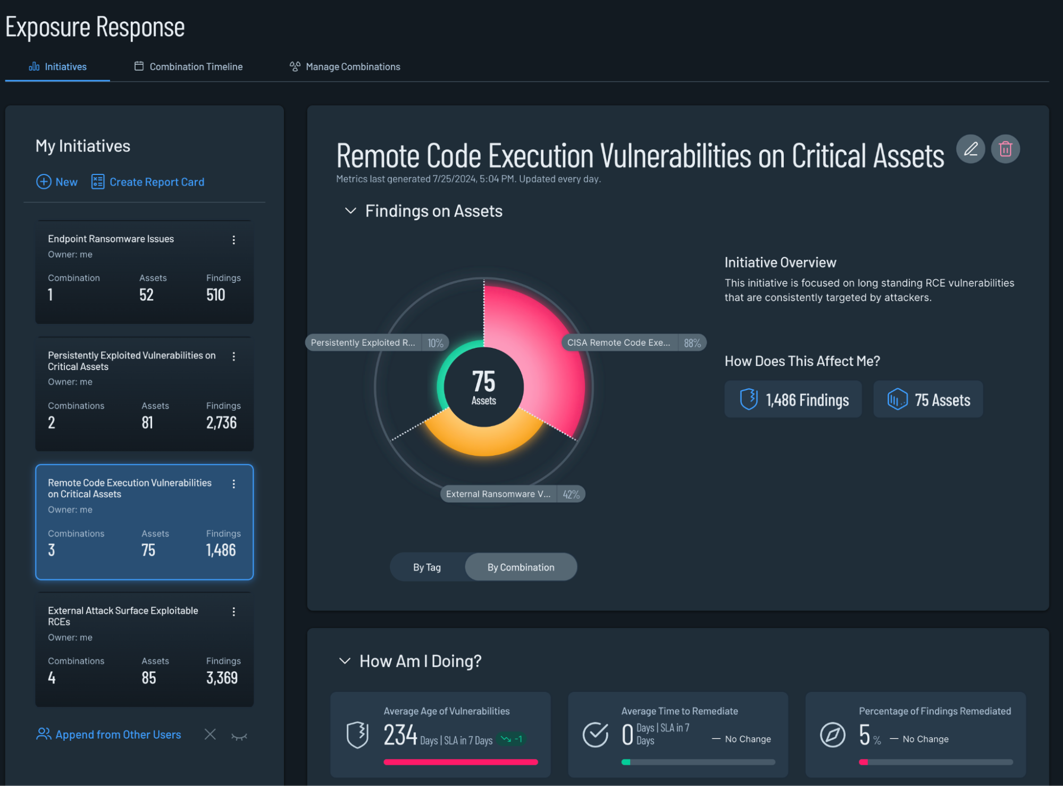
Task: Click the three-dot menu for External Attack Surface
Action: pos(235,612)
